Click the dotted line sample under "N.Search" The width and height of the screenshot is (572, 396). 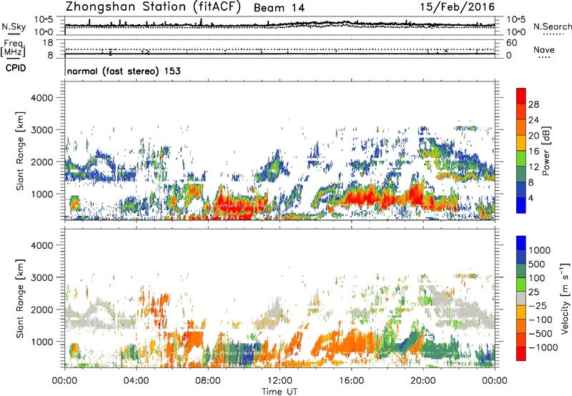[x=553, y=34]
